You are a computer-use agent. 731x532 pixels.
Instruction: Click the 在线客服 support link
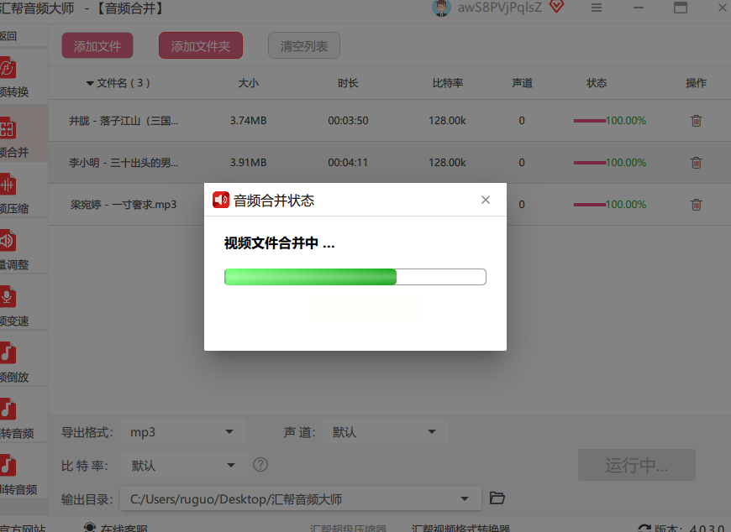point(116,529)
